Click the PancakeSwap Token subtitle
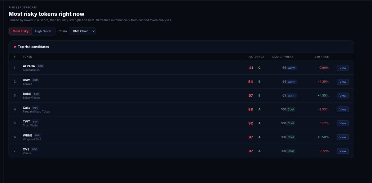 [x=36, y=112]
